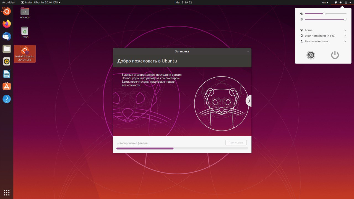Click the power off button in the status menu
The image size is (354, 199).
(x=335, y=55)
